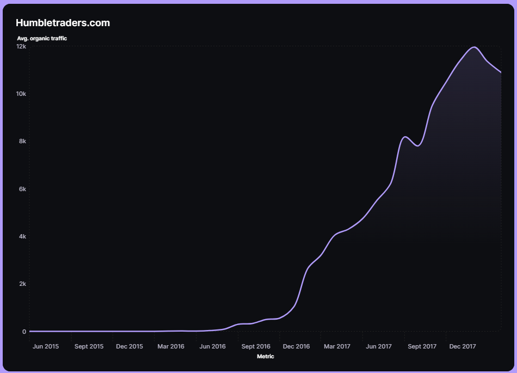This screenshot has height=373, width=517.
Task: Click the Jun 2017 x-axis label
Action: pos(379,346)
